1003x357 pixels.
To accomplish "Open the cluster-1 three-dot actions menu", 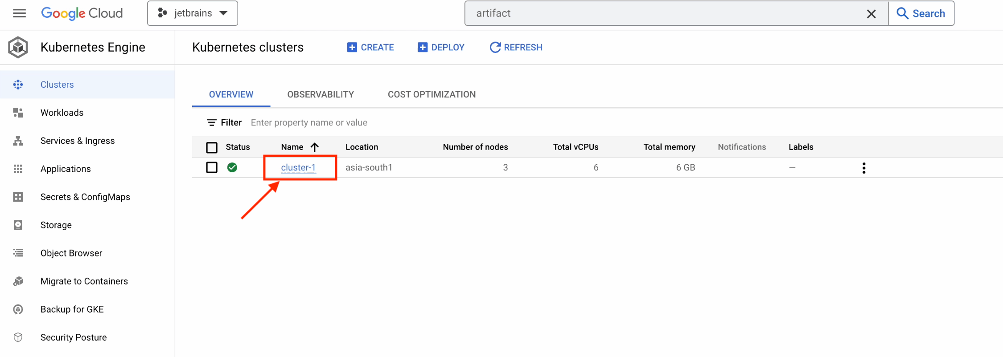I will pos(863,168).
